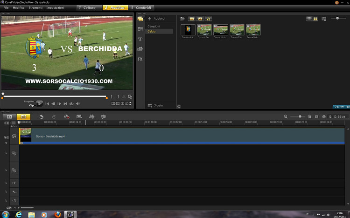The height and width of the screenshot is (218, 350).
Task: Select the Sorso - Berchidda.mp4 timeline clip
Action: pos(182,136)
